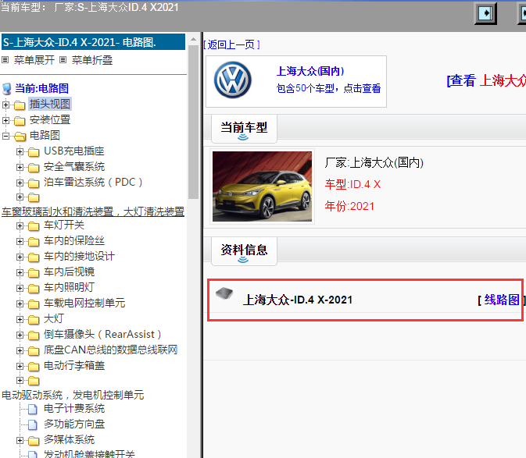Expand the 插头视图 tree node
Screen dimensions: 526x458
[5, 105]
